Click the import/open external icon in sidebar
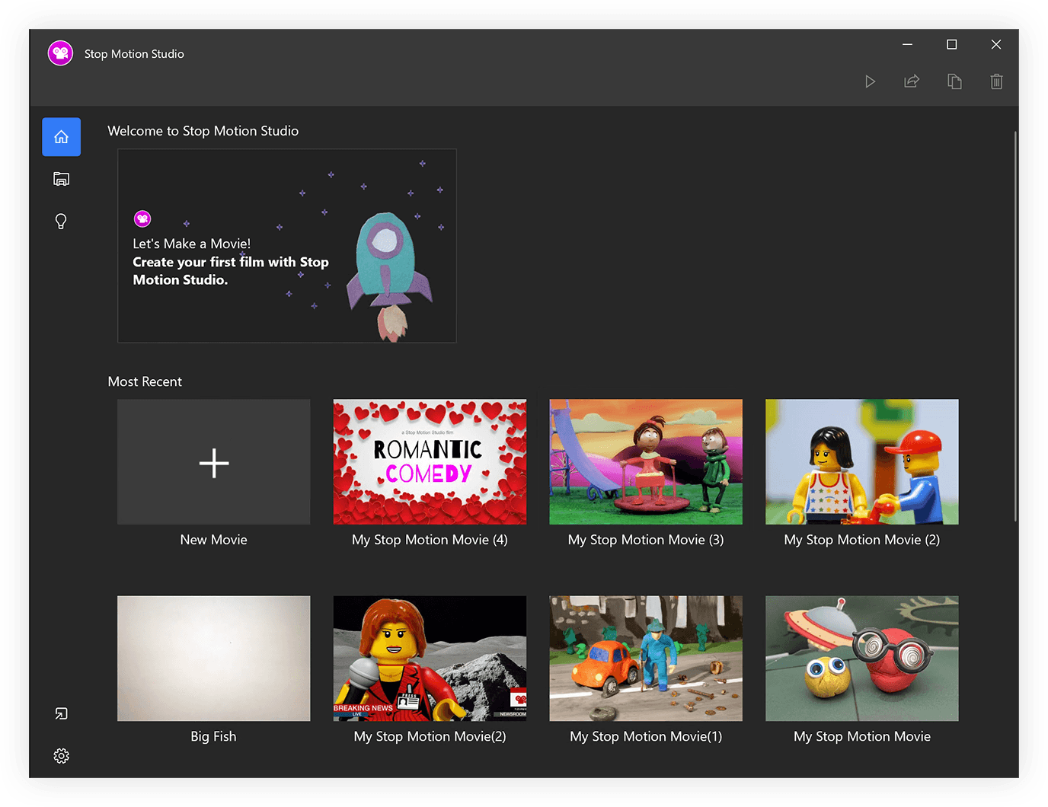 [61, 713]
